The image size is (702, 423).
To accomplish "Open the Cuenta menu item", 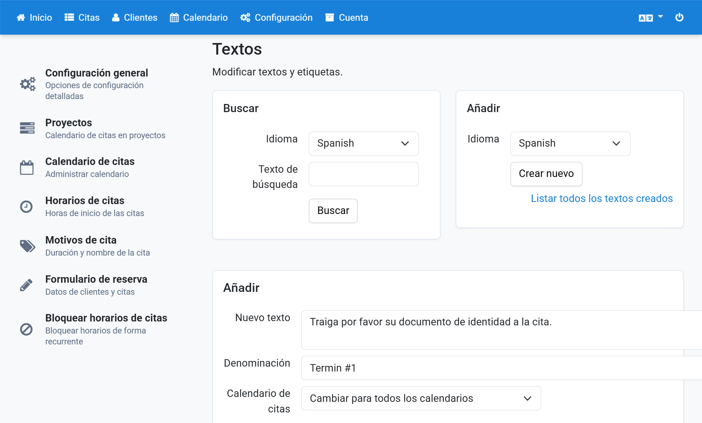I will pos(347,18).
